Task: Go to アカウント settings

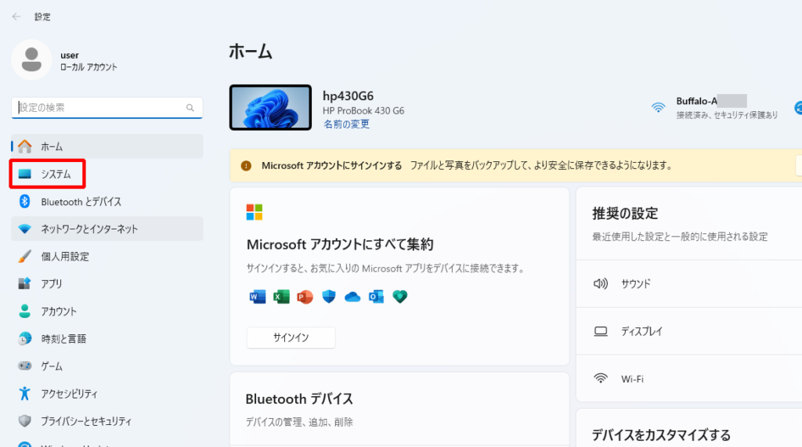Action: click(x=107, y=311)
